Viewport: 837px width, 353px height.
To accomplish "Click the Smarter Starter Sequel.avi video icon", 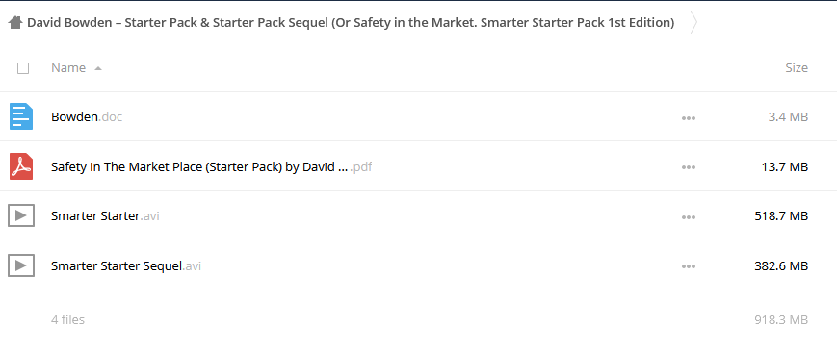I will pos(21,265).
